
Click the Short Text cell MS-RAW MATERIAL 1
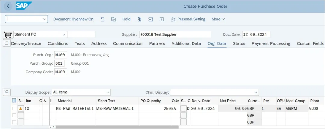(x=117, y=108)
